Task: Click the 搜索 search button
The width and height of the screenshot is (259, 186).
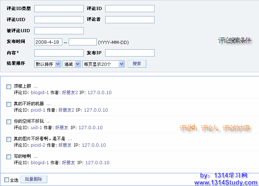Action: 137,64
